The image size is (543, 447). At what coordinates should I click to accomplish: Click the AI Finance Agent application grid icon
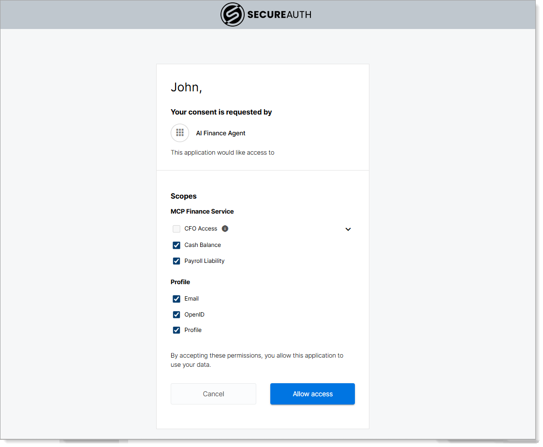point(180,132)
